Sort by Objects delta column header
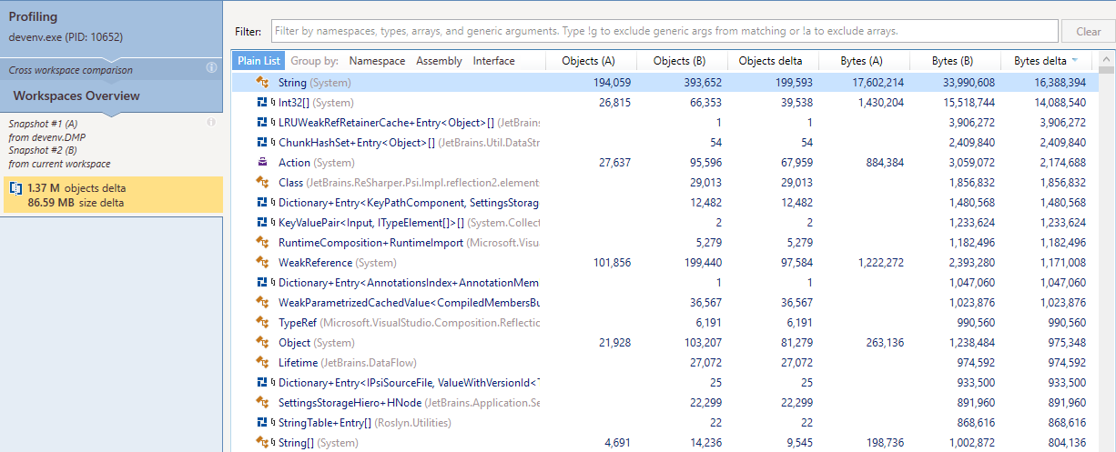1116x452 pixels. pyautogui.click(x=770, y=61)
